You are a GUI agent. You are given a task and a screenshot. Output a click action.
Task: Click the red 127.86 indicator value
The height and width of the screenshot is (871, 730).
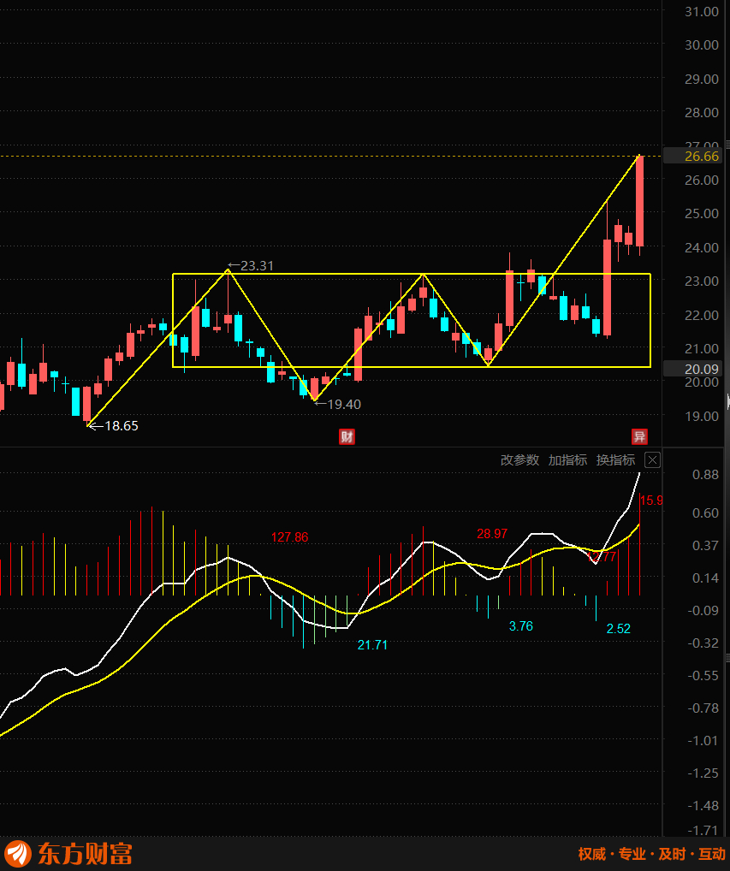pyautogui.click(x=289, y=537)
